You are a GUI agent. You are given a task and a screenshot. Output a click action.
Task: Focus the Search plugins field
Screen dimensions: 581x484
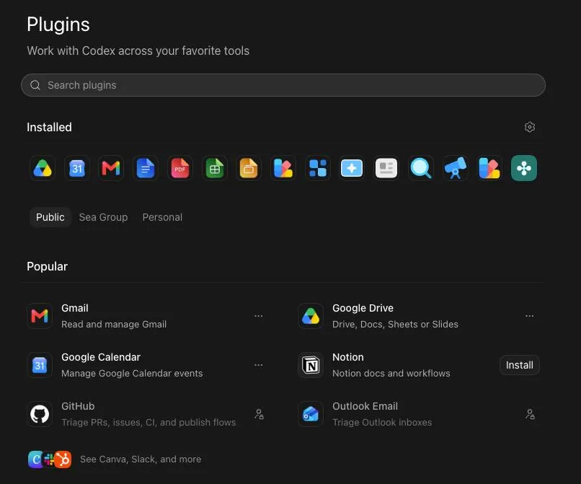[283, 85]
